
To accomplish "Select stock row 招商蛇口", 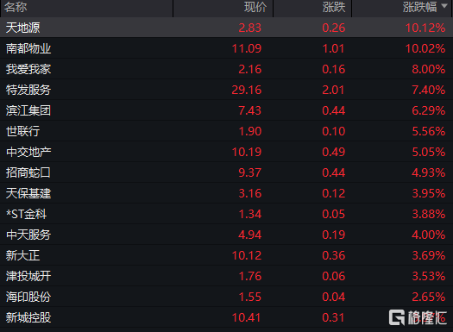I will (x=226, y=172).
